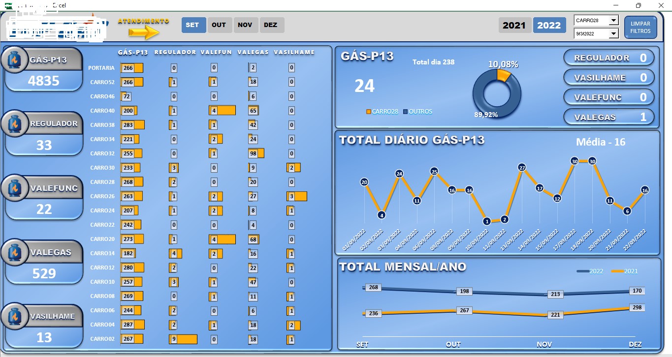
Task: Click the gas cylinder icon beside VALEFUNC
Action: pyautogui.click(x=15, y=188)
